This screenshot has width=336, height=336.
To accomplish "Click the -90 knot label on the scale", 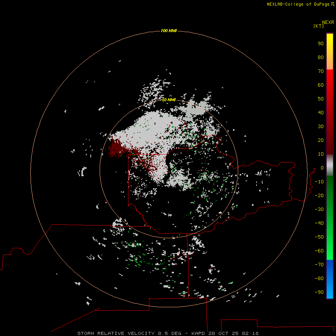I will point(319,292).
